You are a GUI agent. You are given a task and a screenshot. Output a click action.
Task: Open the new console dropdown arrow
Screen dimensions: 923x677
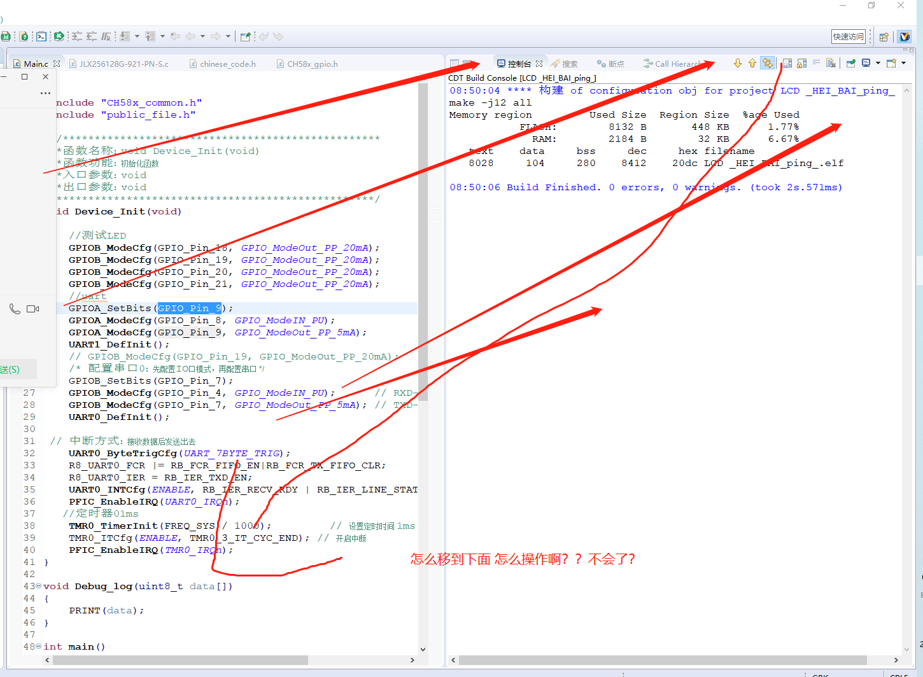click(x=903, y=63)
